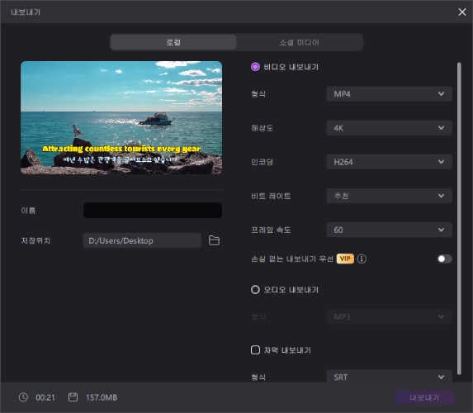The image size is (473, 413).
Task: Toggle 손실 없는 내보내기 우선 switch
Action: 445,259
